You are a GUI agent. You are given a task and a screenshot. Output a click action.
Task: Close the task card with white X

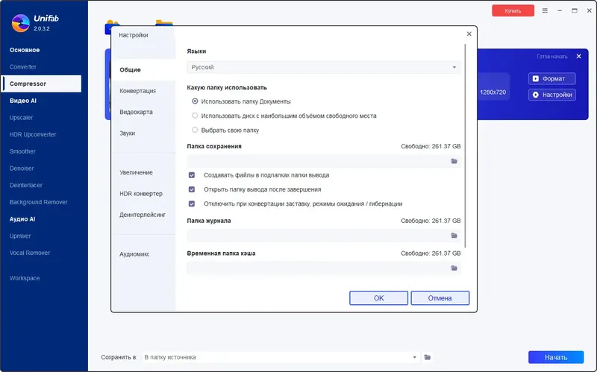tap(579, 57)
